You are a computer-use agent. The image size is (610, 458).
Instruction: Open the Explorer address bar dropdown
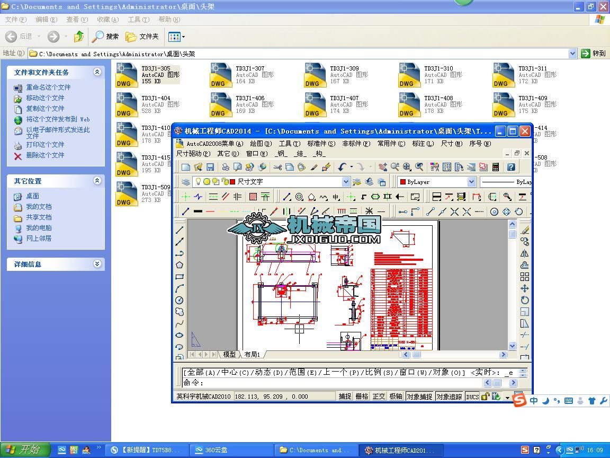click(572, 54)
